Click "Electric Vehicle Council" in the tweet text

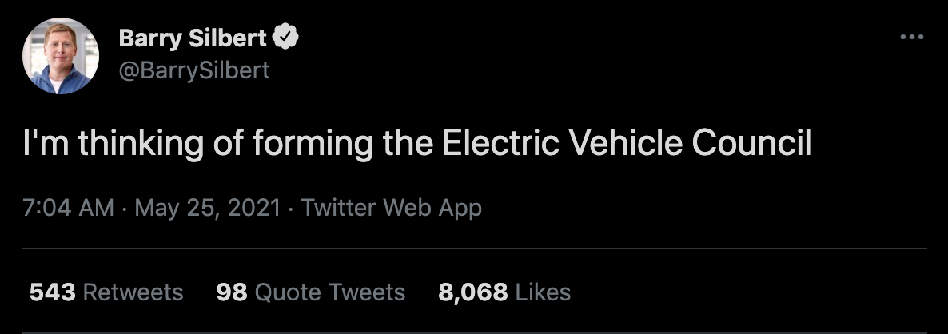[x=627, y=144]
